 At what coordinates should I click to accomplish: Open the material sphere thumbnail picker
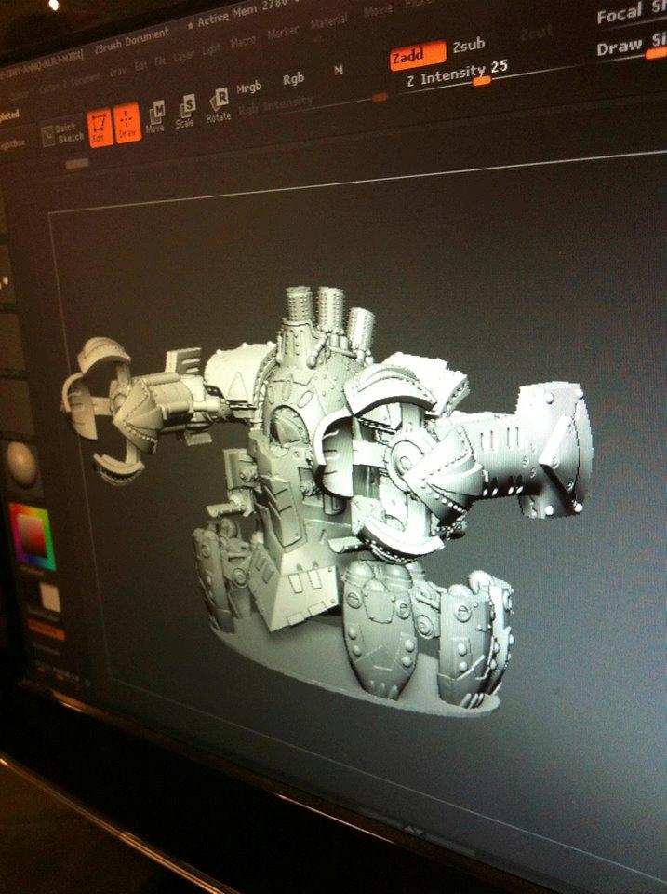click(21, 466)
